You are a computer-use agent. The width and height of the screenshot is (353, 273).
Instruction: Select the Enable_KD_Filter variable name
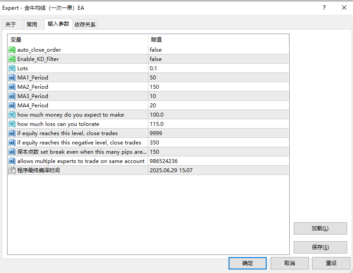[38, 59]
